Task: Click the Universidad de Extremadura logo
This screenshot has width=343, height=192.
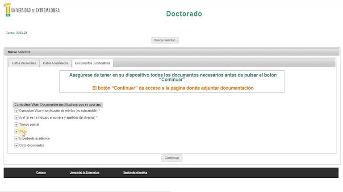Action: point(32,10)
